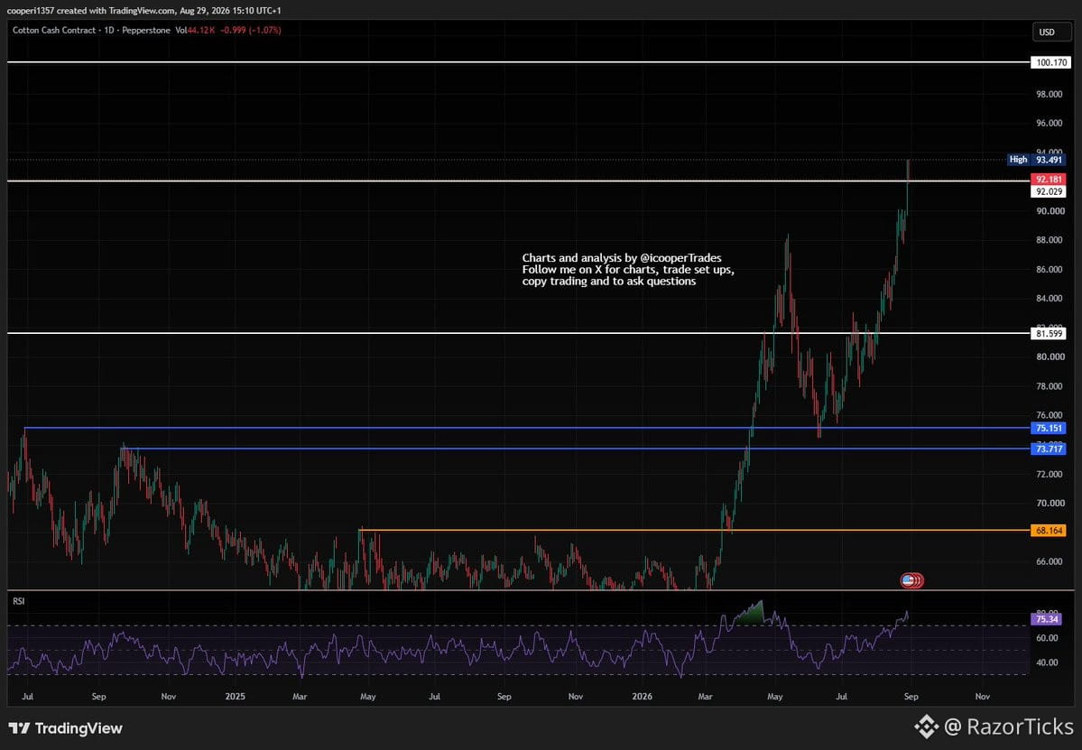
Task: Click the Cotton Cash Contract symbol title
Action: (x=54, y=31)
